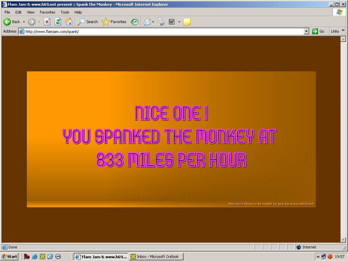
Task: Go to the Home page icon
Action: [x=69, y=22]
